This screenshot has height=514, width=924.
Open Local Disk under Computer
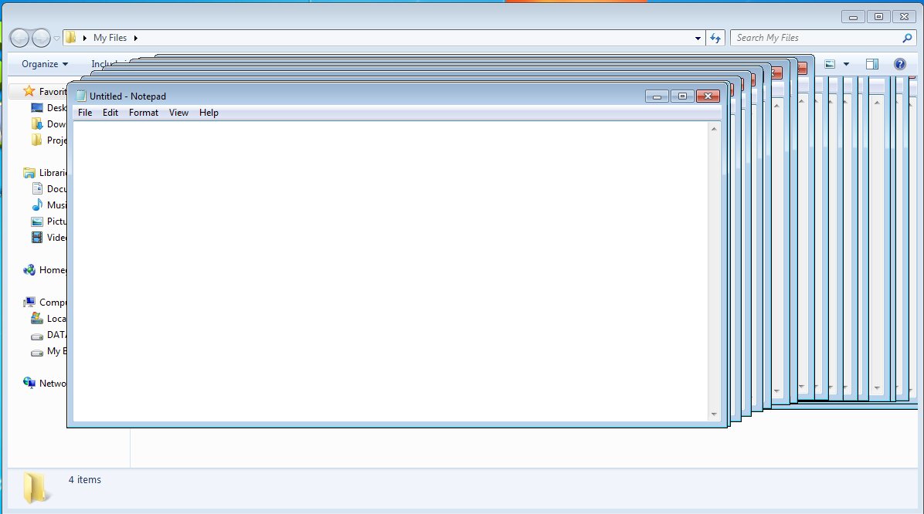tap(49, 319)
